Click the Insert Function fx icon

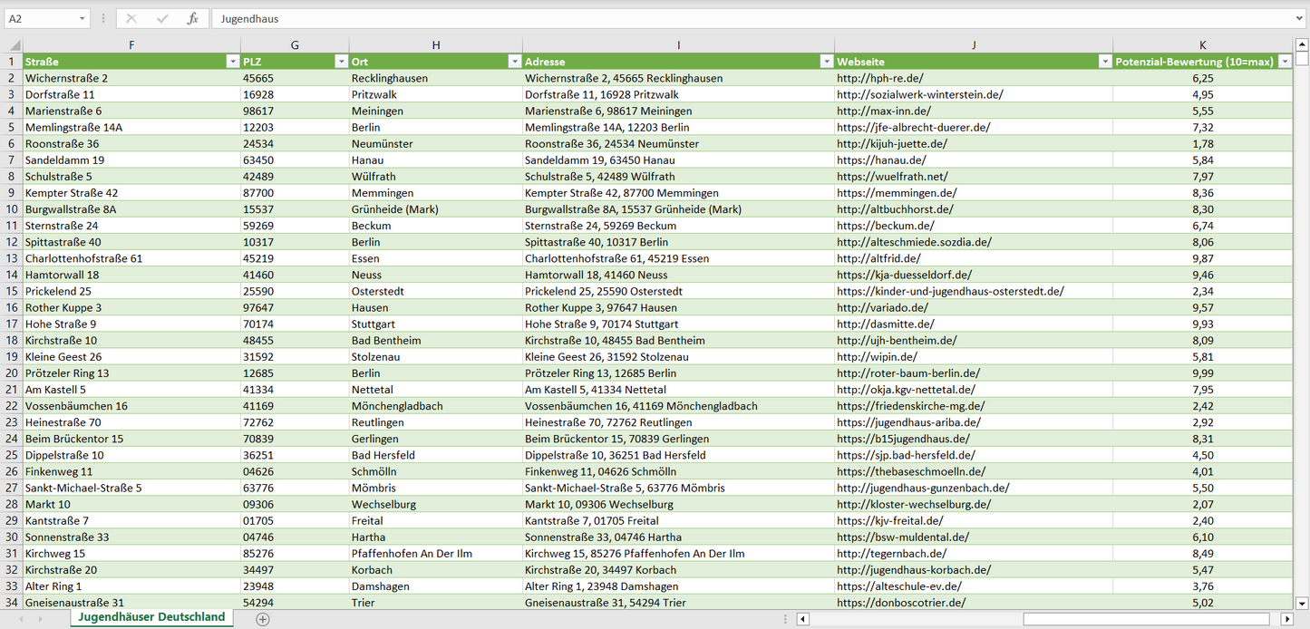[x=192, y=18]
